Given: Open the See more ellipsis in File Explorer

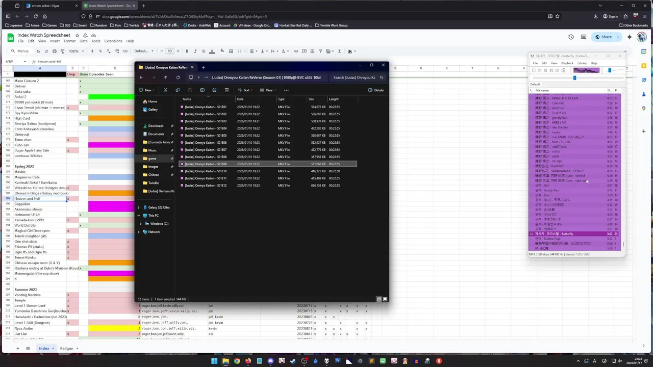Looking at the screenshot, I should (x=286, y=90).
